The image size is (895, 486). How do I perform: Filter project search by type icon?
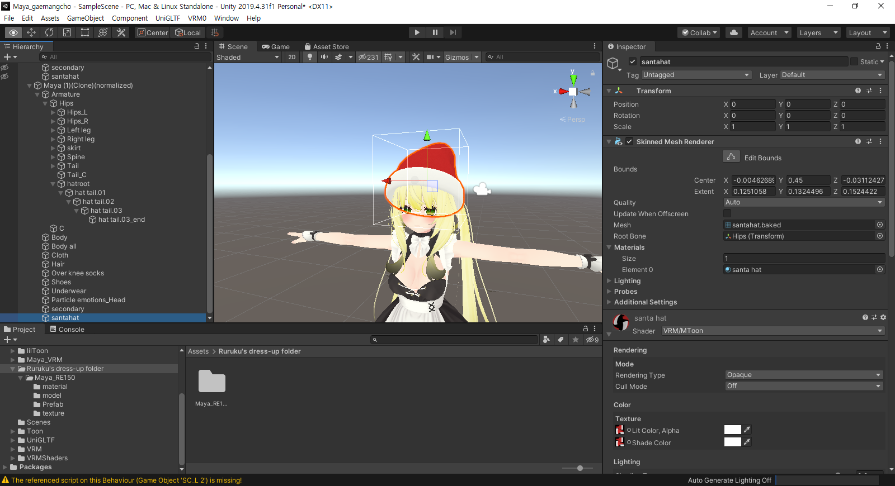(x=547, y=340)
